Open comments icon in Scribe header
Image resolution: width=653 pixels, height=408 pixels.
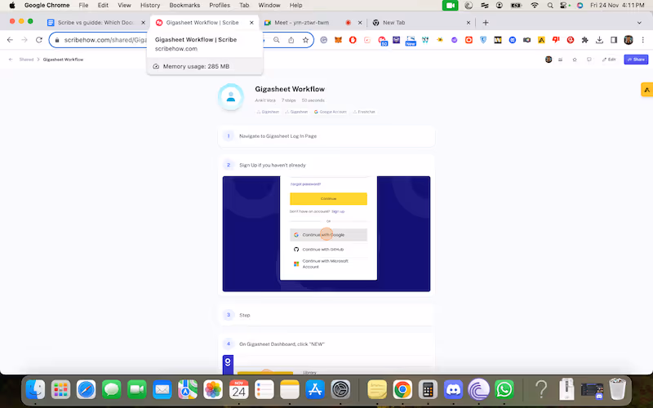pos(589,60)
